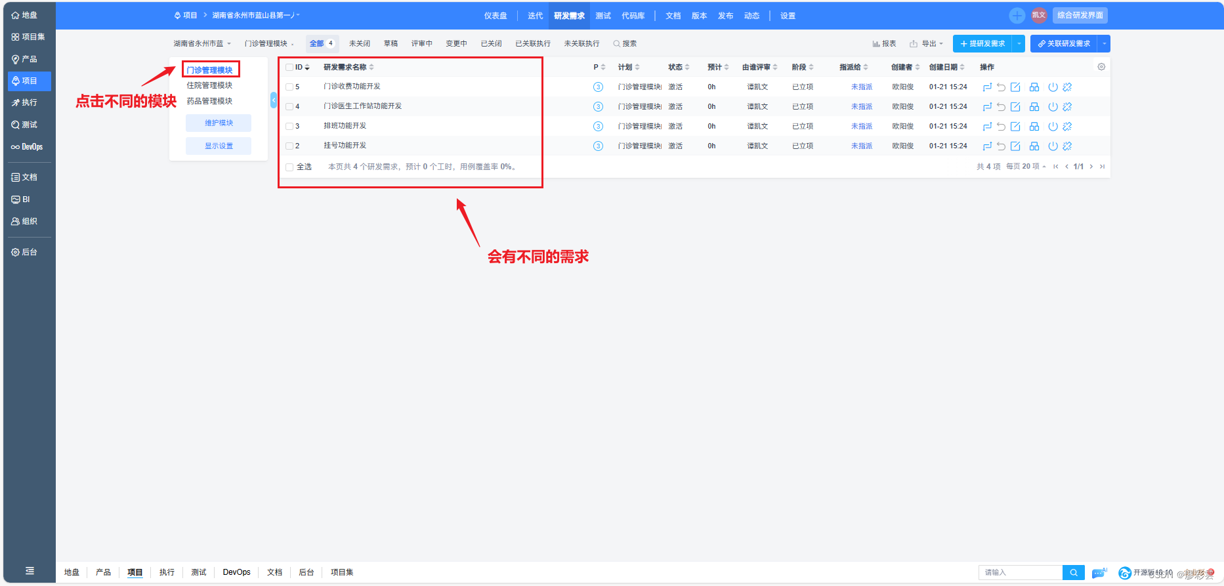This screenshot has width=1224, height=586.
Task: Go to next page arrow in pager
Action: coord(1091,167)
